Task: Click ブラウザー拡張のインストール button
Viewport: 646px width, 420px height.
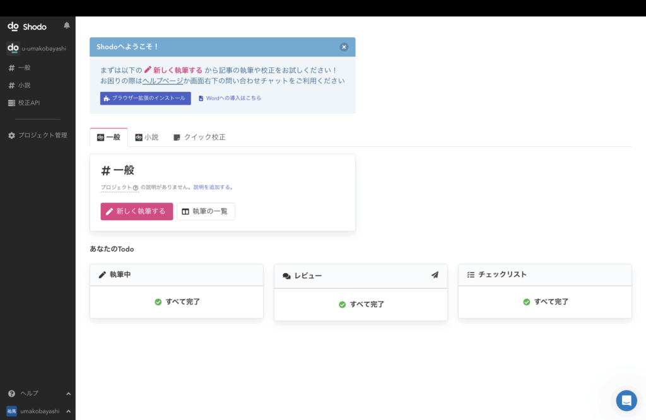Action: tap(145, 98)
